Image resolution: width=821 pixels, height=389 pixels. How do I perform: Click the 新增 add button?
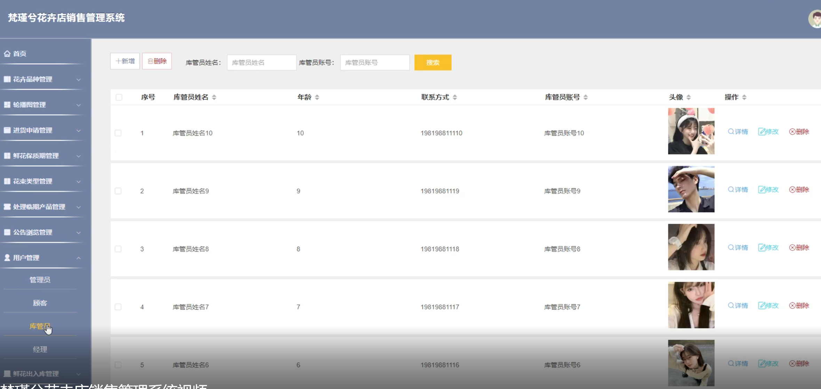[125, 61]
